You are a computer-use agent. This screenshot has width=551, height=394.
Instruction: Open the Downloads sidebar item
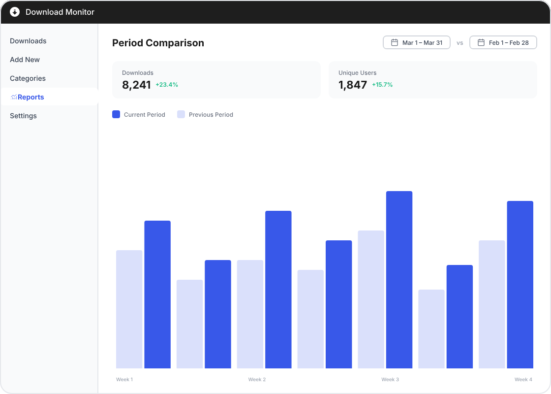coord(28,41)
